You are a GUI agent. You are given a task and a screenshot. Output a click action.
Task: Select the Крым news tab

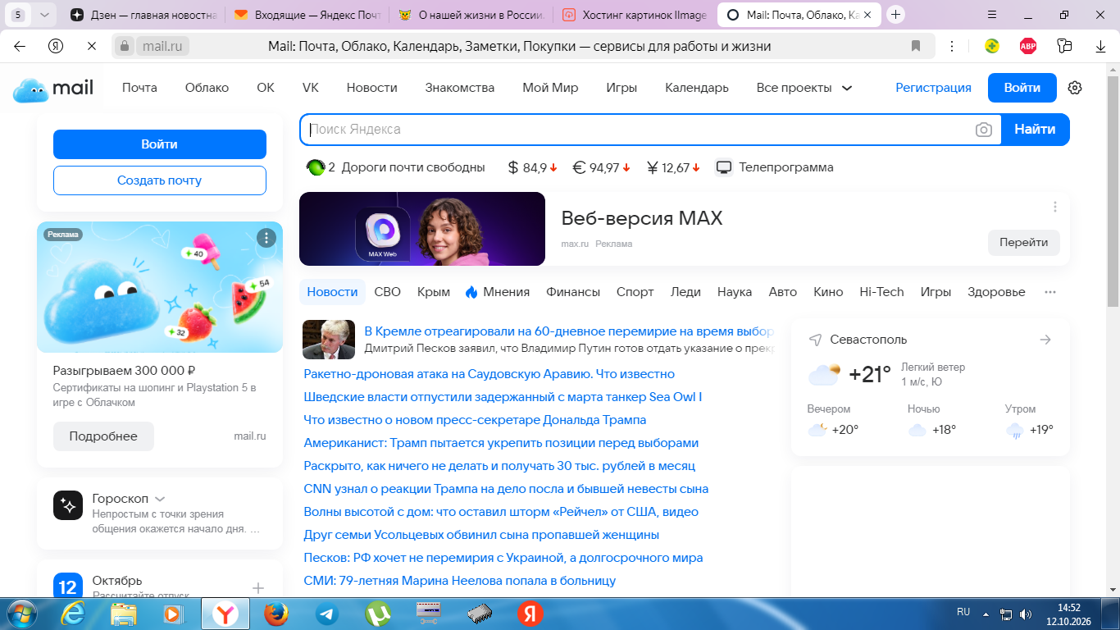[434, 292]
